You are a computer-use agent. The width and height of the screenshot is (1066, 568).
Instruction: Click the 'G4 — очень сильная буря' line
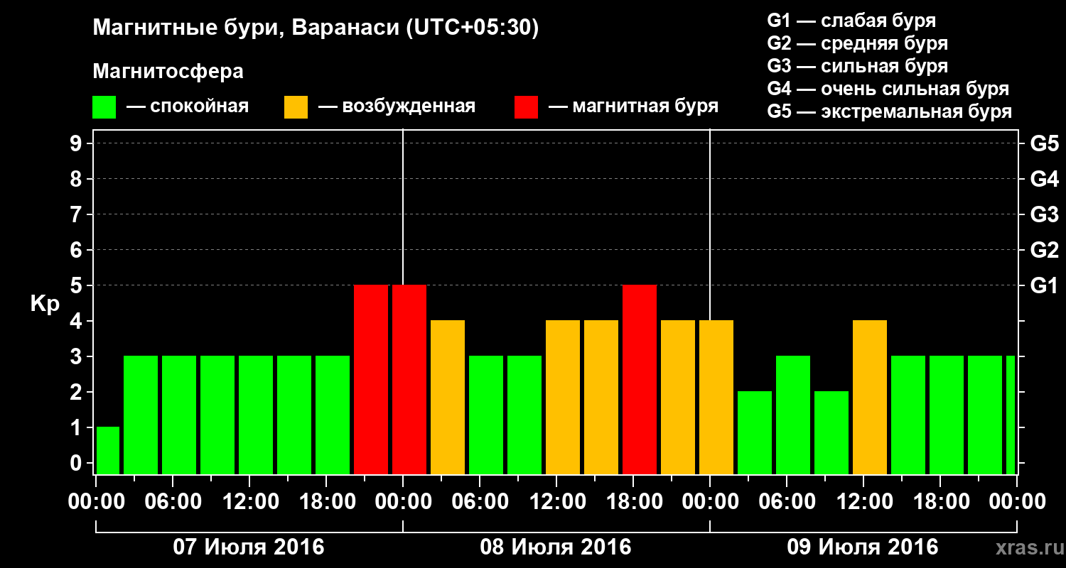888,89
